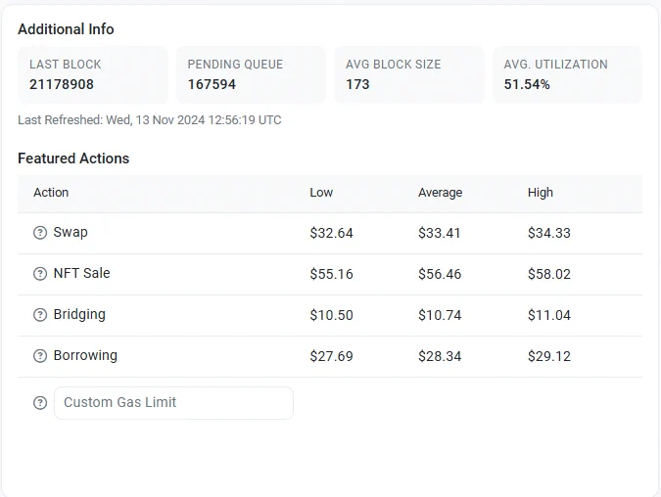Image resolution: width=661 pixels, height=497 pixels.
Task: Click the Average column header
Action: (440, 193)
